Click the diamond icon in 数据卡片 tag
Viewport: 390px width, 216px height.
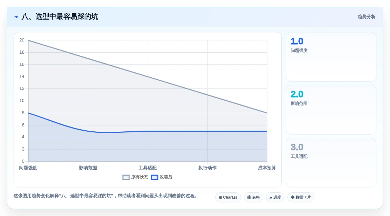point(292,197)
